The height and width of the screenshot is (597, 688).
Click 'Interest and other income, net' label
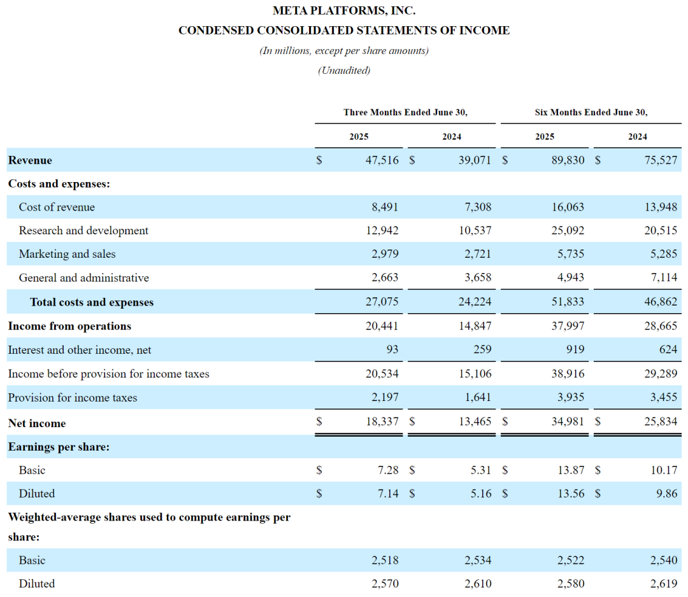tap(80, 350)
